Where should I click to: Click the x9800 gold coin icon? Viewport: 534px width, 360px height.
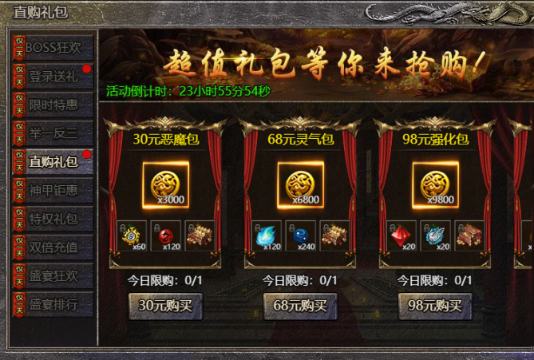[x=435, y=185]
